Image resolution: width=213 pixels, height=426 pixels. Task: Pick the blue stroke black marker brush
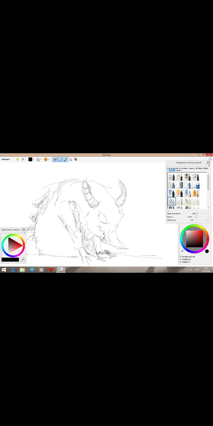172,193
